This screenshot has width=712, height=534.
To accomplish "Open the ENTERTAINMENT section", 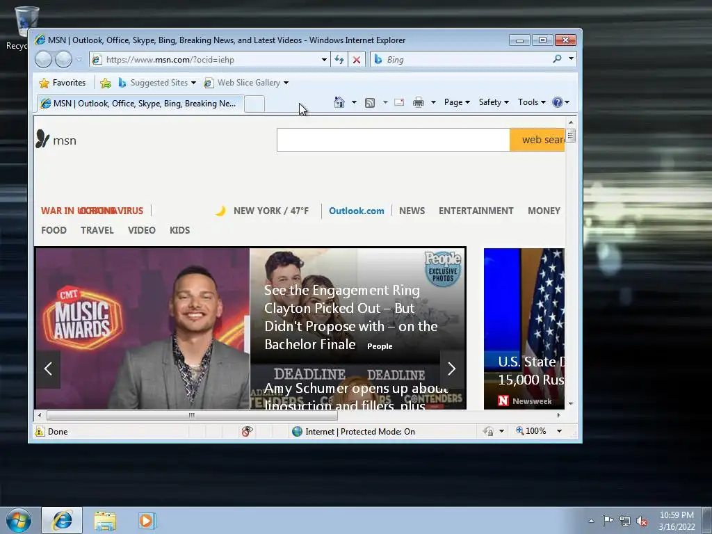I will tap(476, 211).
